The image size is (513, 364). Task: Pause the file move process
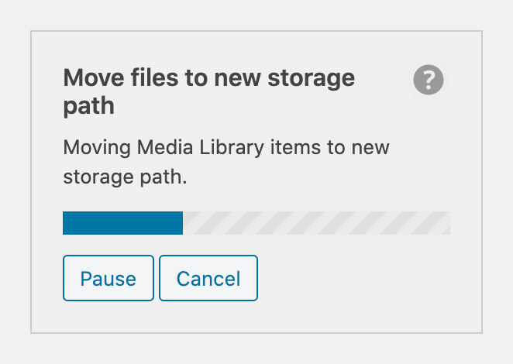108,278
